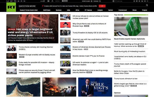Open the US envoy refuses to rule out strikes article
The height and width of the screenshot is (97, 154).
click(x=91, y=17)
